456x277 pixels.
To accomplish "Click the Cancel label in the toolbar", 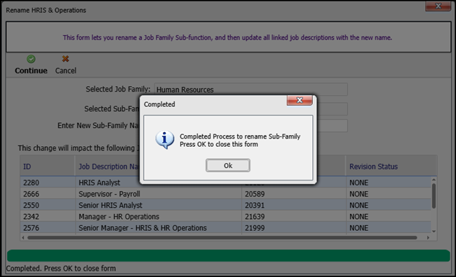I will coord(66,71).
